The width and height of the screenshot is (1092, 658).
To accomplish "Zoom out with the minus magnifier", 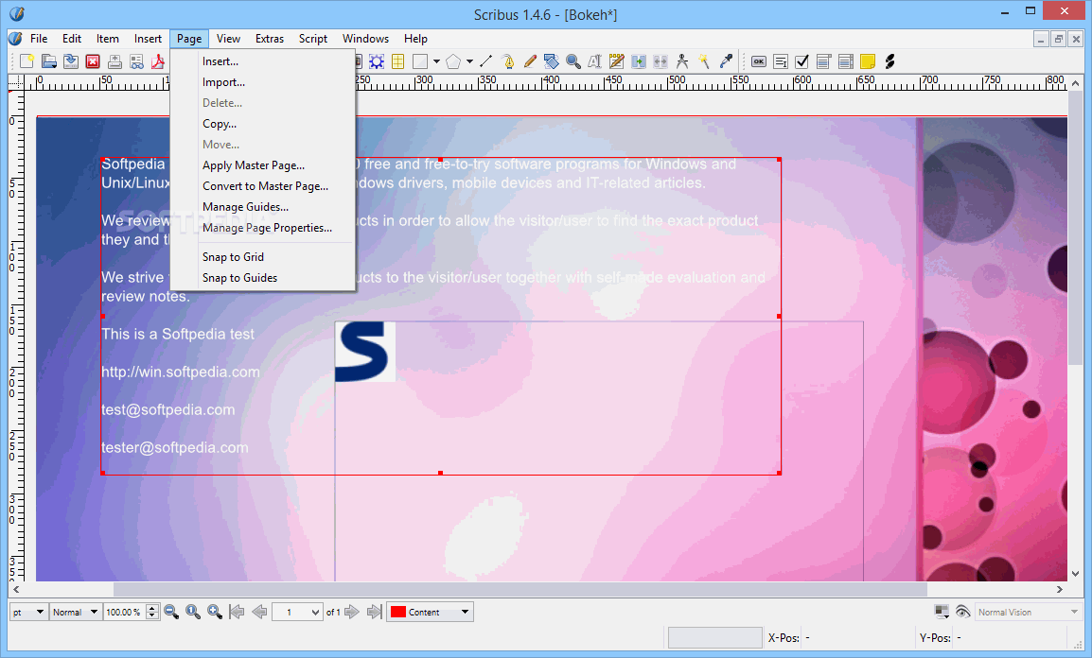I will point(171,612).
